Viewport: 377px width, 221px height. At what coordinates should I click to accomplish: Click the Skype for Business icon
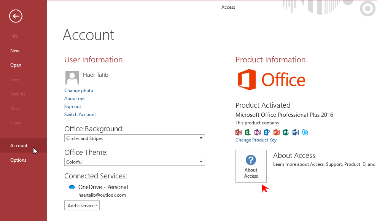[305, 132]
